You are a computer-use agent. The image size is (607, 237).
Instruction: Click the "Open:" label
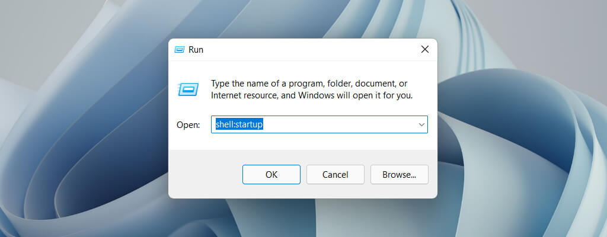188,125
